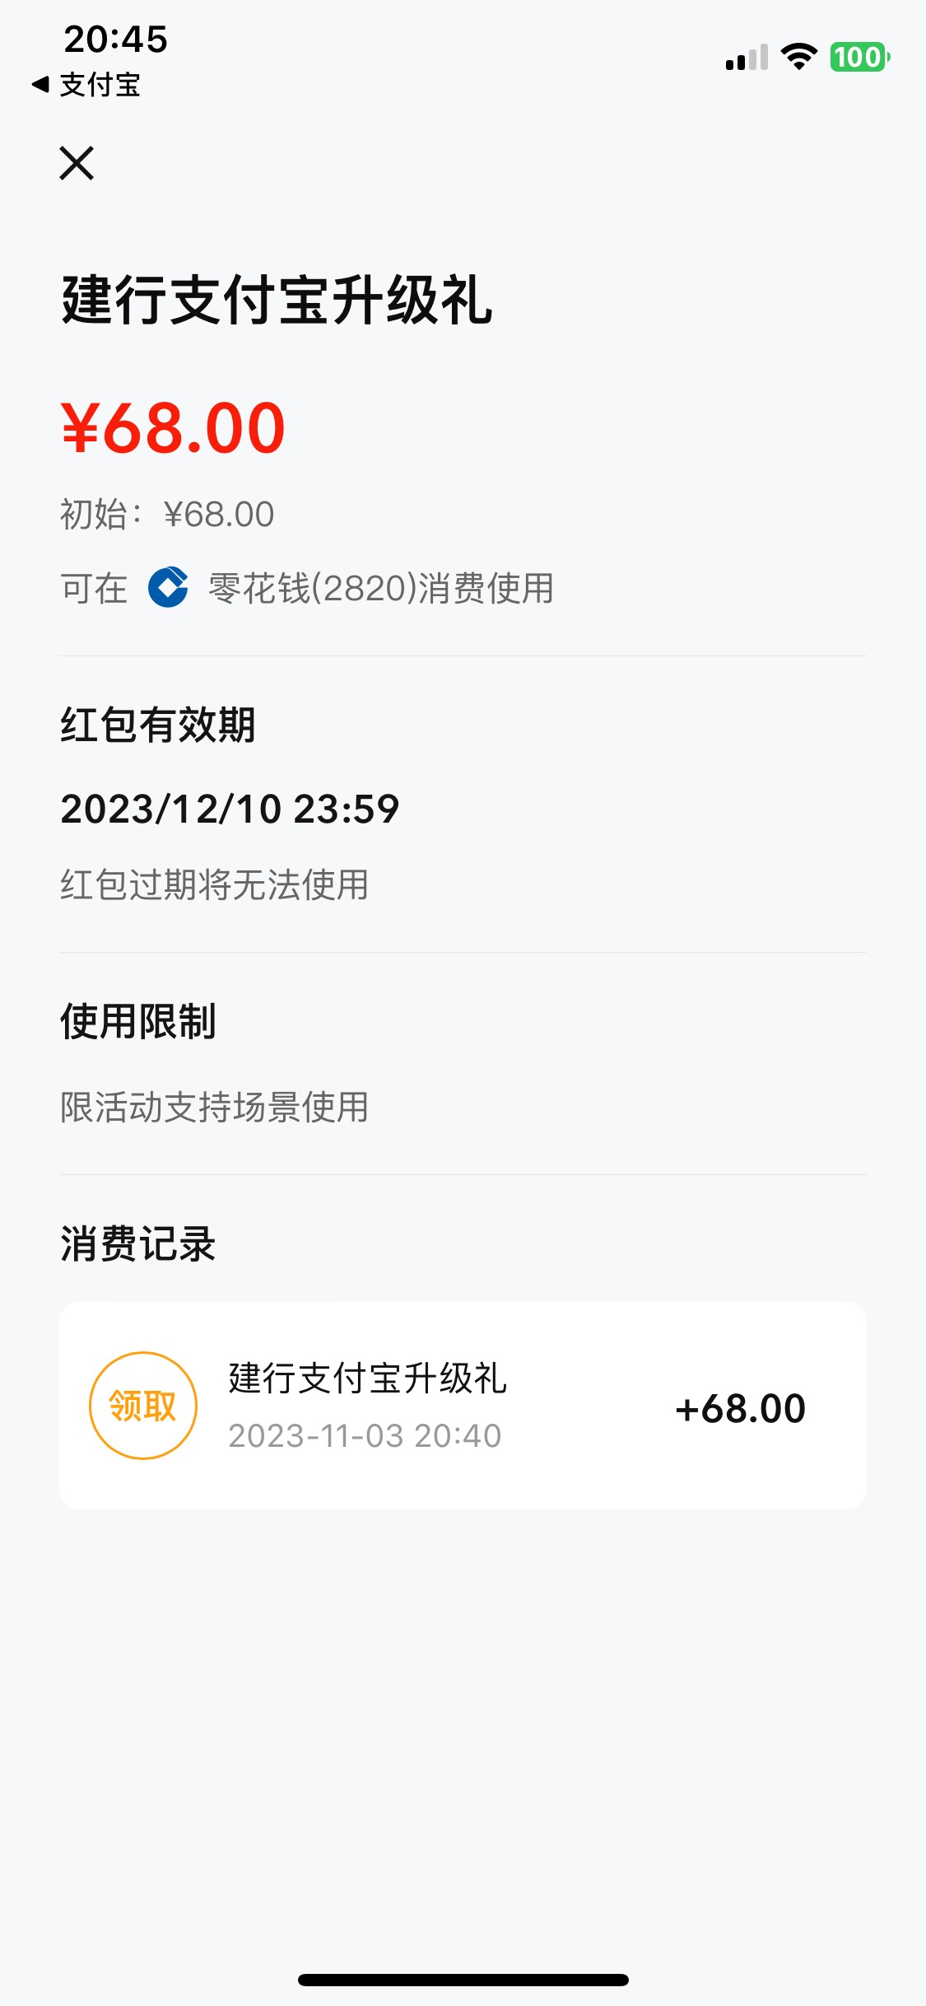The image size is (926, 2006).
Task: Tap the 20:45 status bar clock
Action: 115,39
